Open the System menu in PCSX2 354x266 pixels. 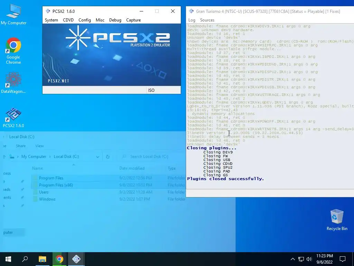tap(51, 20)
